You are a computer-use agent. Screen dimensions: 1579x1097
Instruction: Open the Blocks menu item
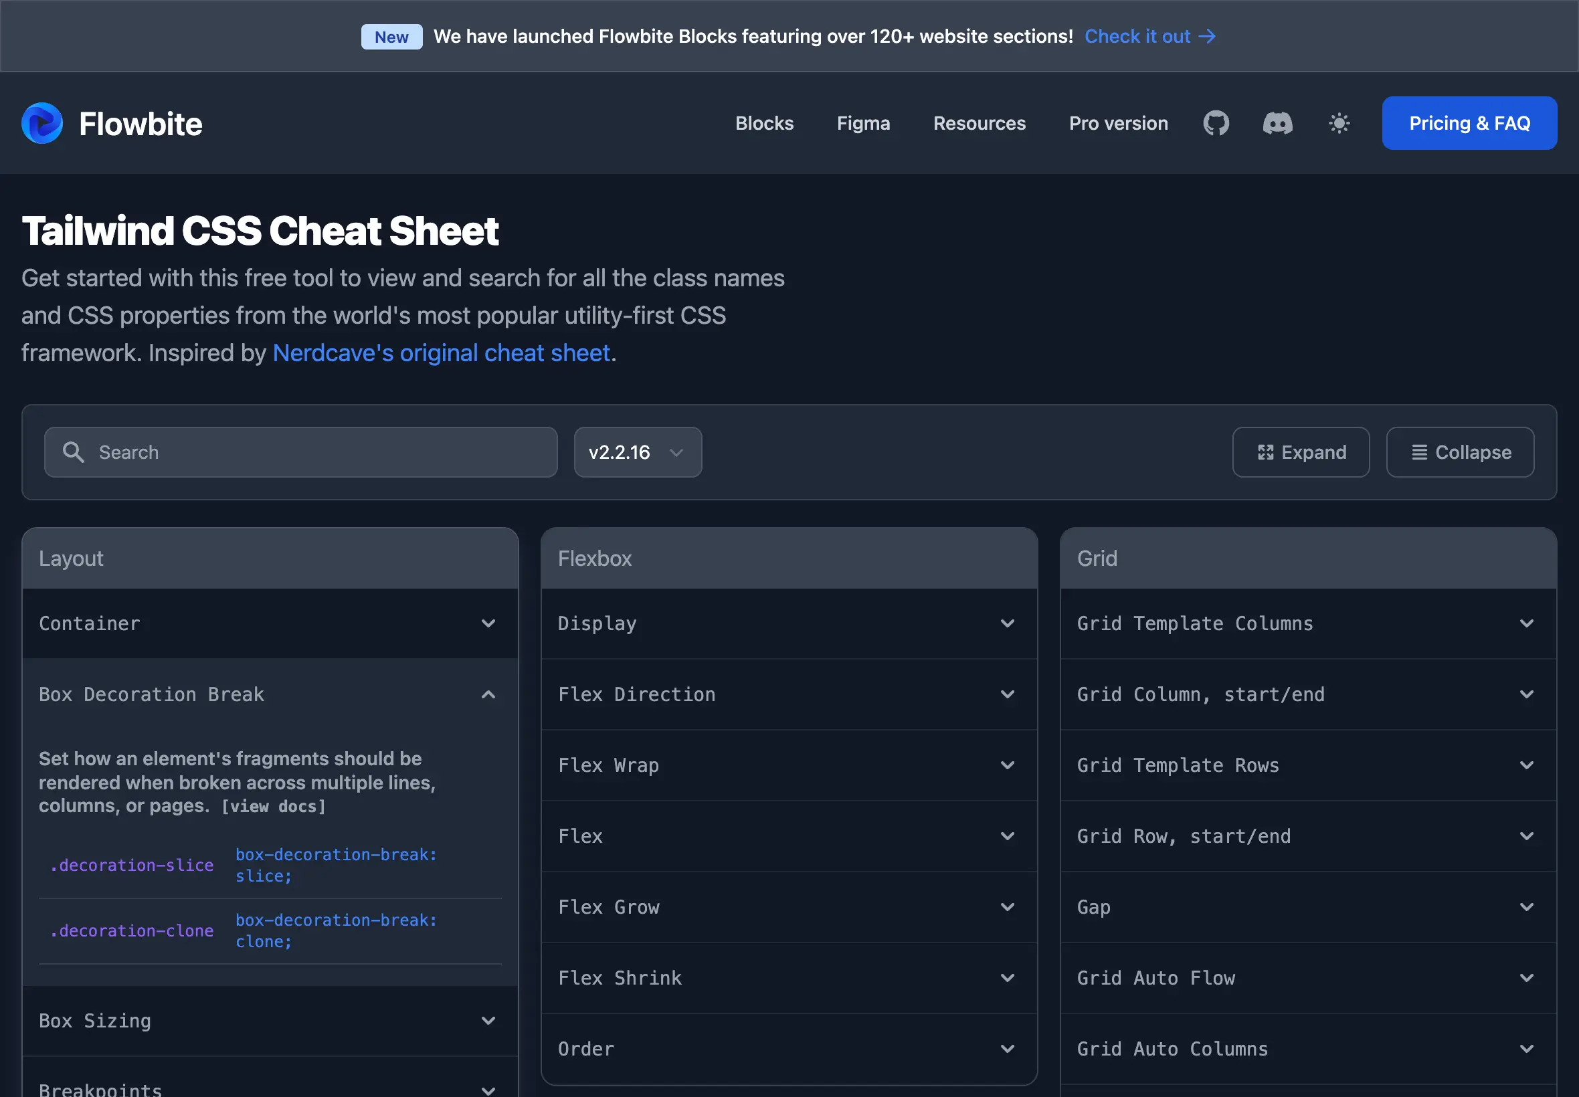pyautogui.click(x=763, y=124)
